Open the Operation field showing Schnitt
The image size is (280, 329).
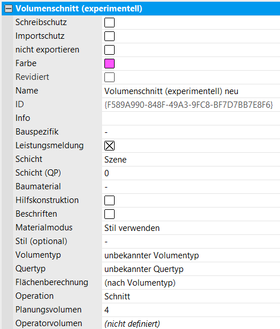(x=191, y=296)
